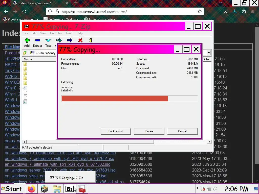Open the red toolbox taskbar icon
Viewport: 259px width, 194px height.
coord(82,189)
